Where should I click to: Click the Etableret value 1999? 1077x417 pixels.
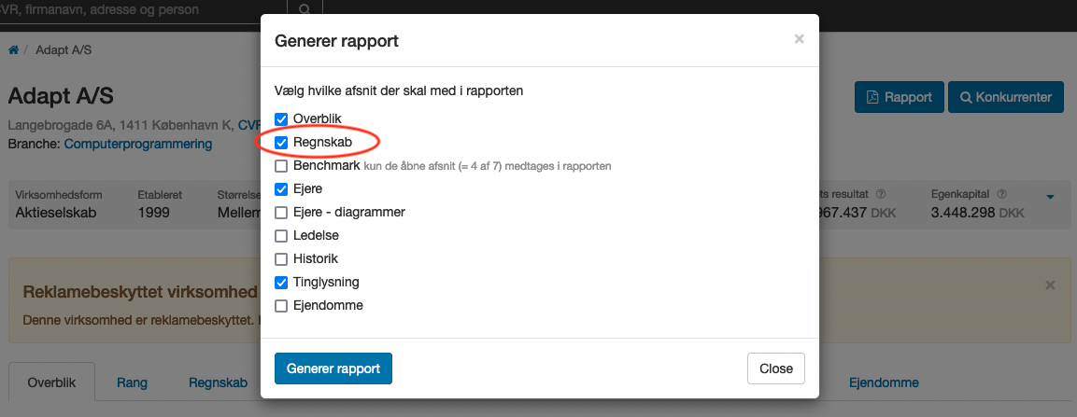(x=154, y=213)
